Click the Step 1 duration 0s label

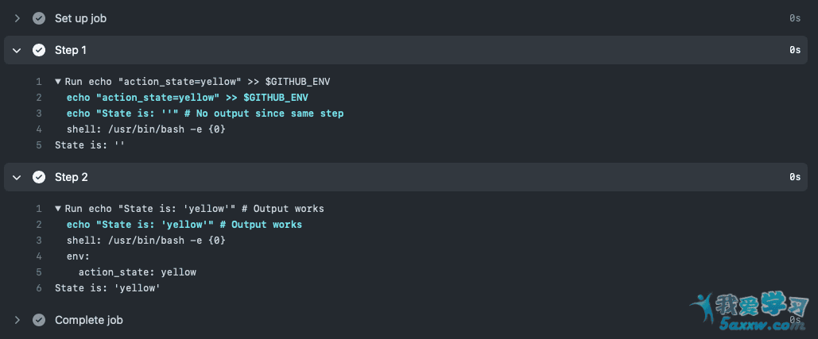(x=794, y=50)
